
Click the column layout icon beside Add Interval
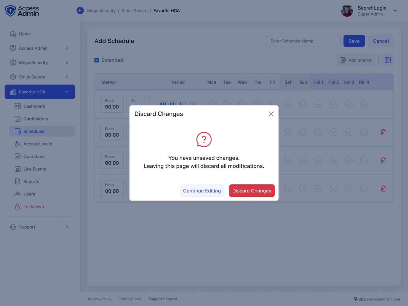(388, 60)
